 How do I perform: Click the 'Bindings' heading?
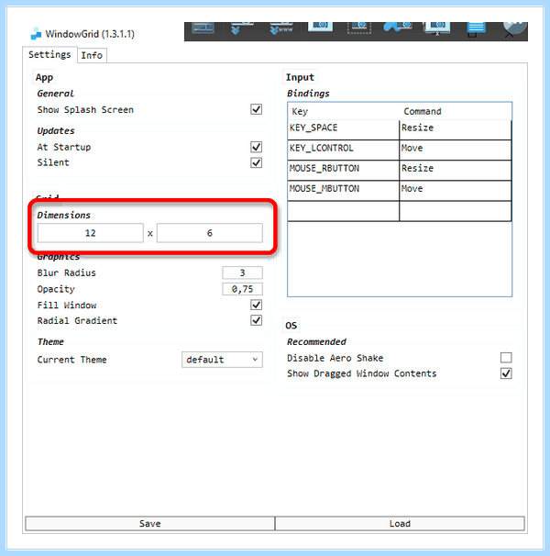click(308, 94)
